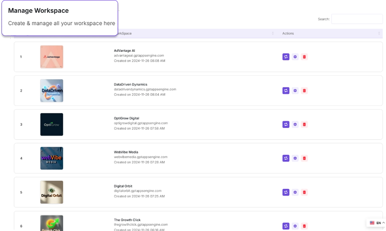Image resolution: width=386 pixels, height=231 pixels.
Task: Delete the OptiGrow Digital workspace
Action: [304, 124]
